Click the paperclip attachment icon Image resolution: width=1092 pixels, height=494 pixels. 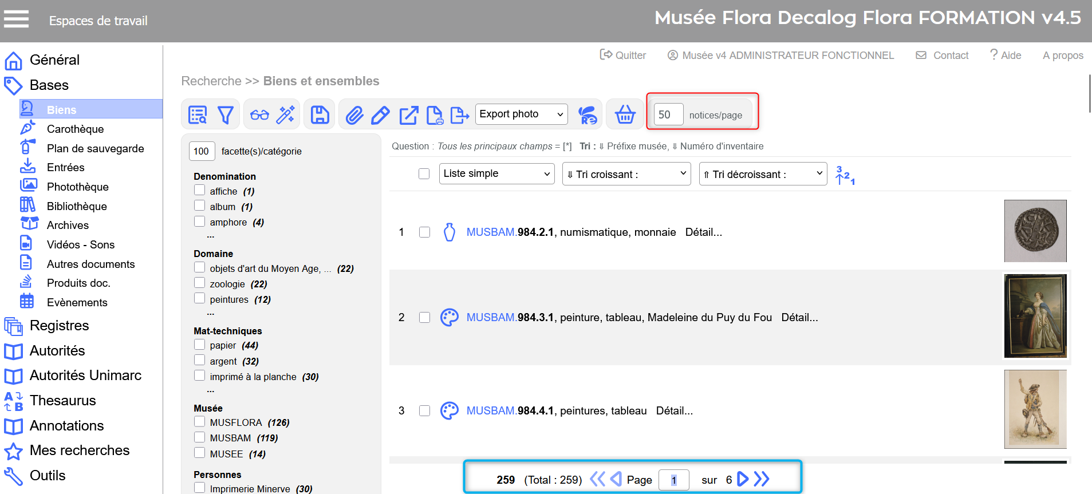click(x=354, y=115)
